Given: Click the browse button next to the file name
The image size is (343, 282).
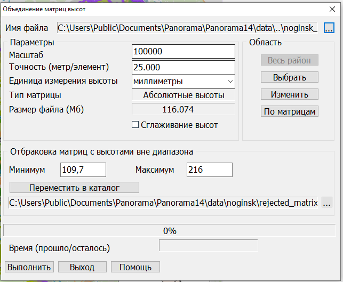Looking at the screenshot, I should pos(329,28).
